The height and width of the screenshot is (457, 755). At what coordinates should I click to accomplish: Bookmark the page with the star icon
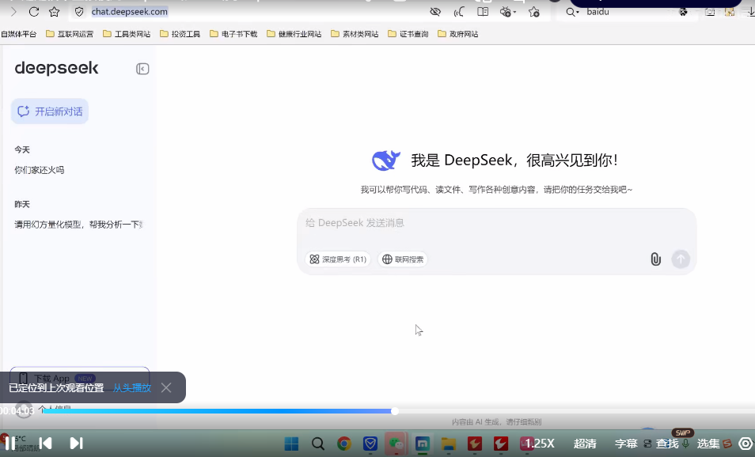point(55,12)
